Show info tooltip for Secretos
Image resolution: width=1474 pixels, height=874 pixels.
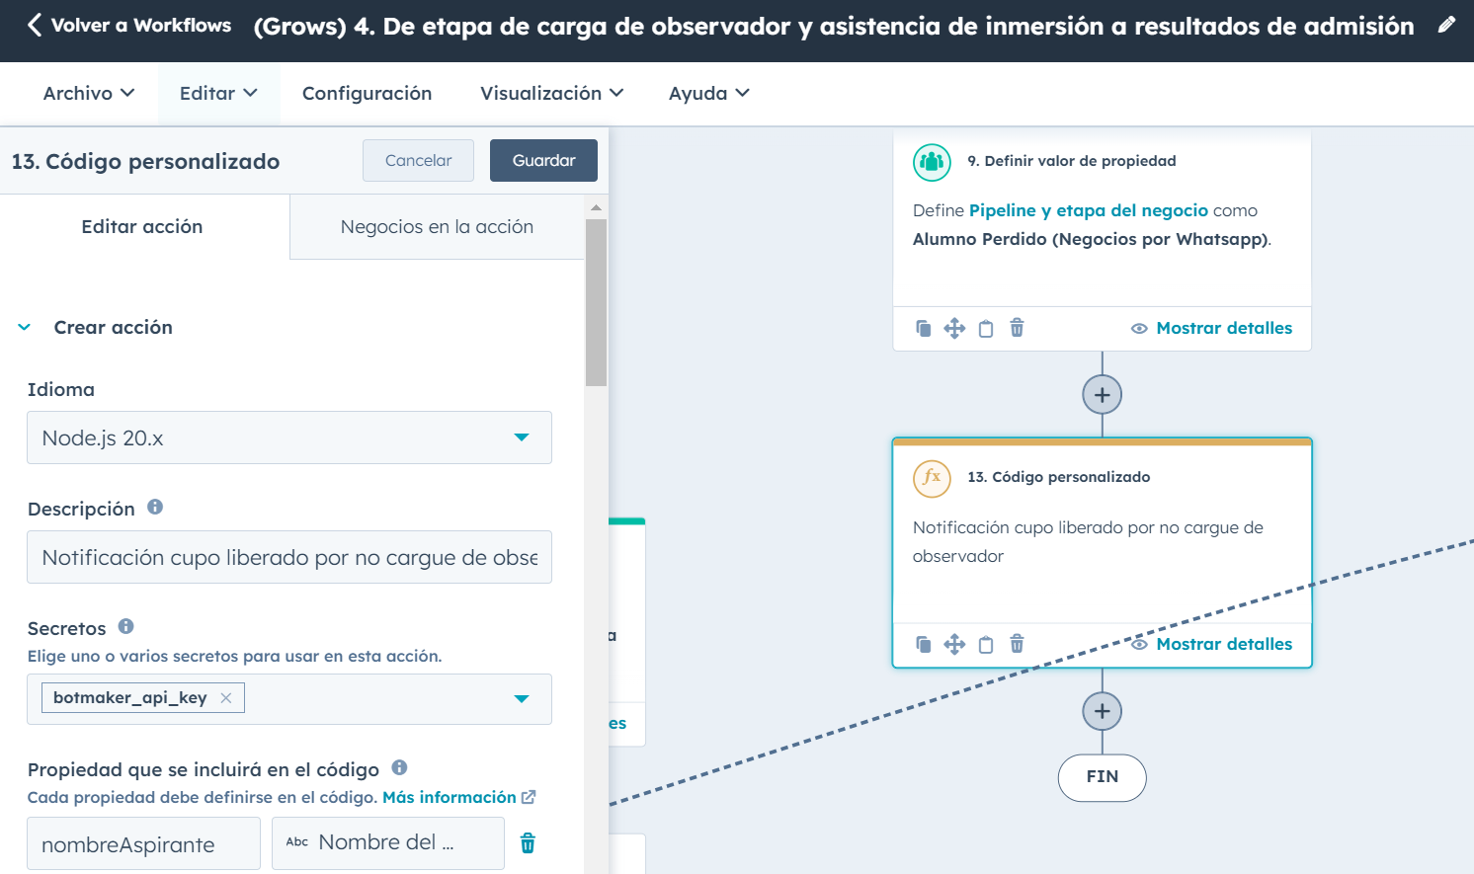pos(125,626)
